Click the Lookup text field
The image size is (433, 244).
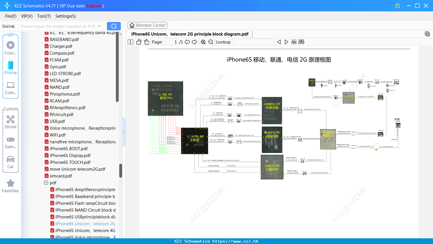[x=254, y=42]
